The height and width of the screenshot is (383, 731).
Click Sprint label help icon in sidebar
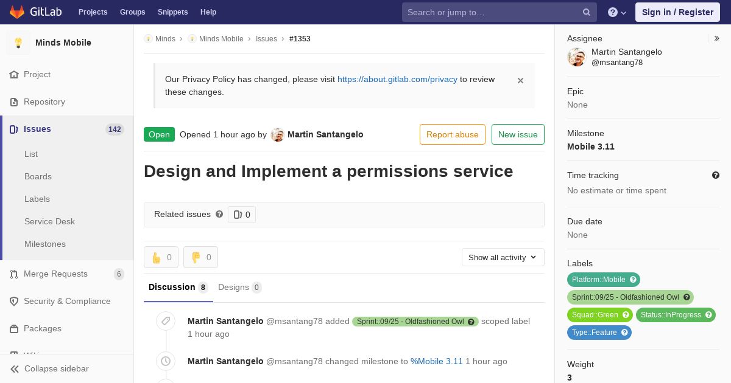[x=687, y=297]
